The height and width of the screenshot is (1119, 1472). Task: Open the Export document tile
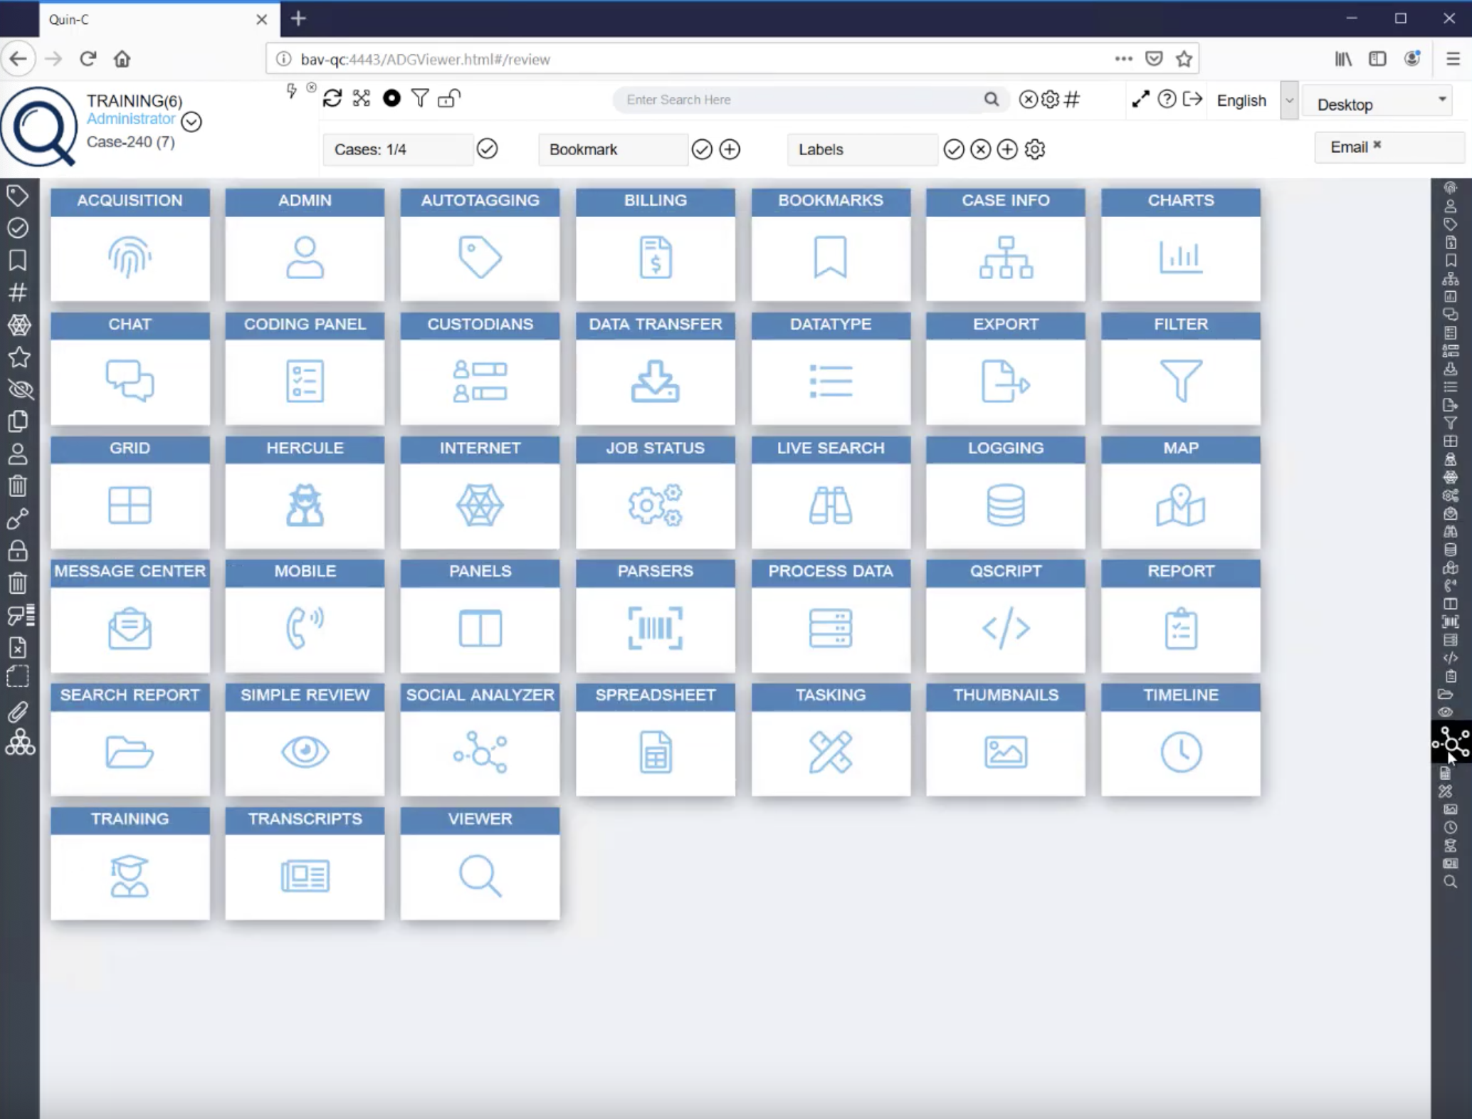(x=1005, y=368)
